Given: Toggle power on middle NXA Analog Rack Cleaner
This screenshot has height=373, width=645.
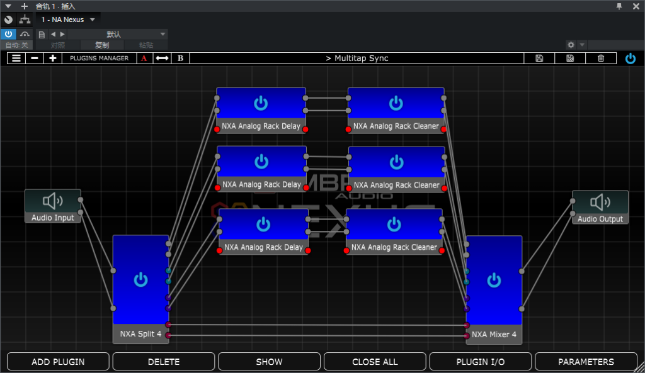Looking at the screenshot, I should pyautogui.click(x=397, y=162).
